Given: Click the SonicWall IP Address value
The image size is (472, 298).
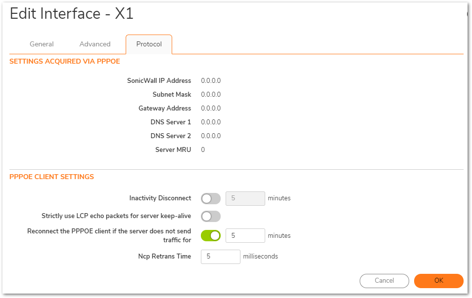Looking at the screenshot, I should 211,81.
